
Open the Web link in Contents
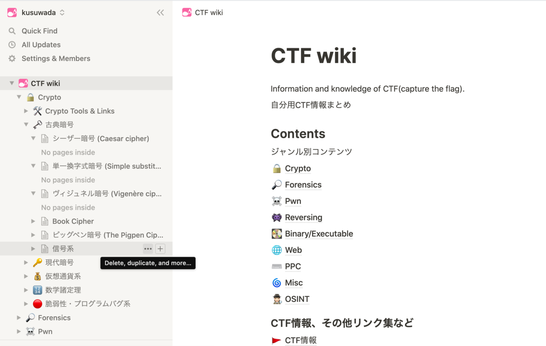293,250
